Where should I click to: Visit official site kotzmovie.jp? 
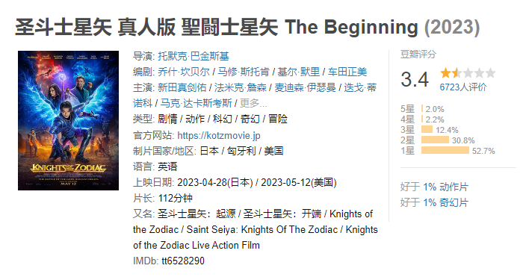point(219,135)
